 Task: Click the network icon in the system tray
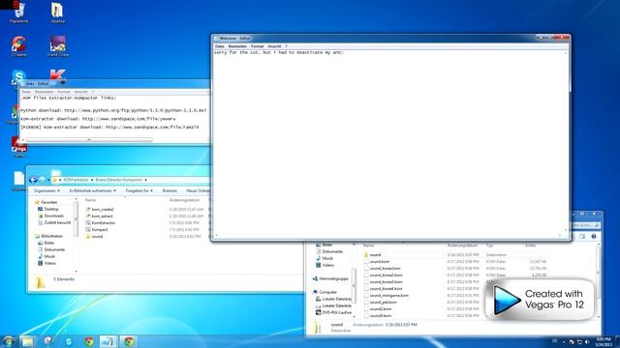tap(579, 341)
